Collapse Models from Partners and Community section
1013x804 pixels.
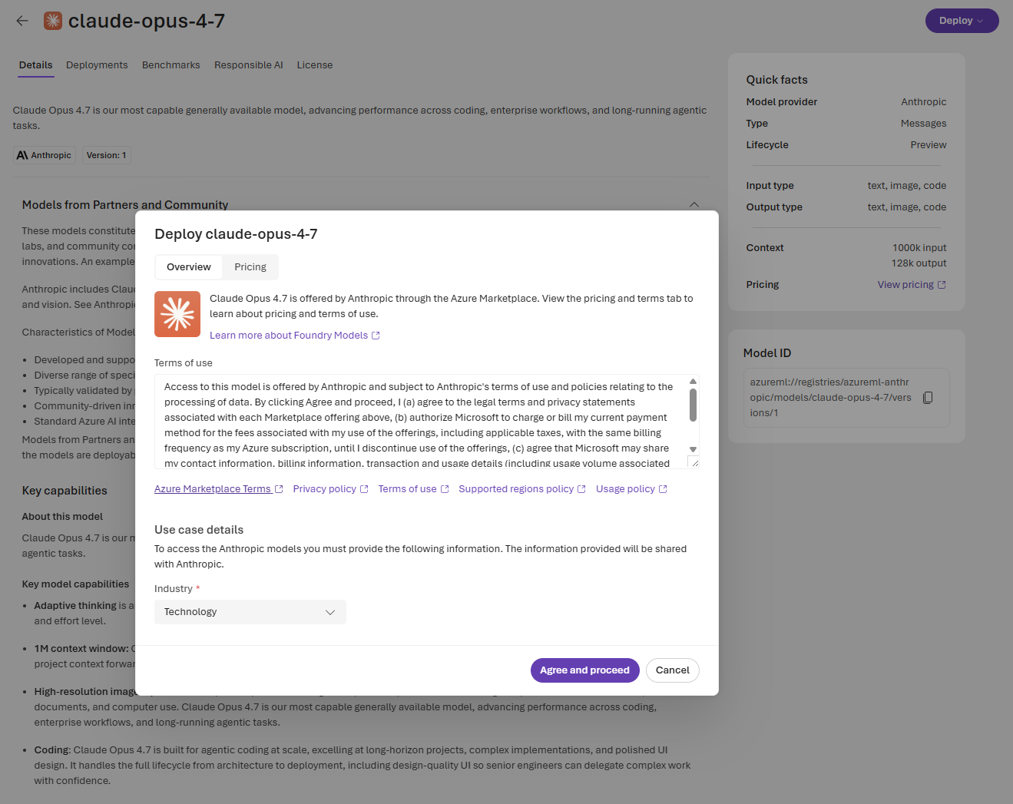point(694,205)
